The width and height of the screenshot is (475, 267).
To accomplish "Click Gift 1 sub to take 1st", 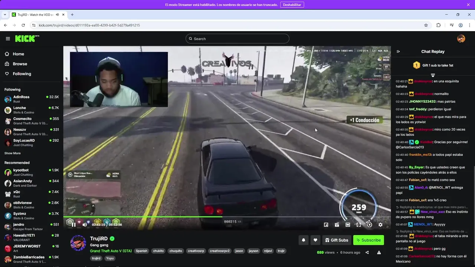I will click(x=433, y=65).
